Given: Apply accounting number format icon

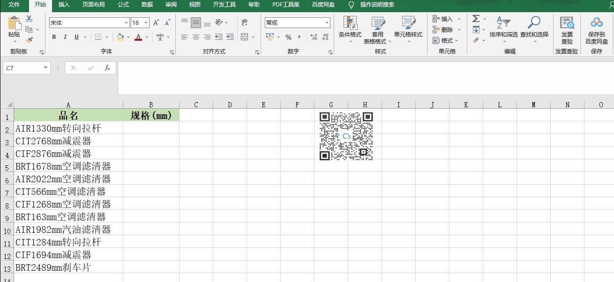Looking at the screenshot, I should (270, 37).
